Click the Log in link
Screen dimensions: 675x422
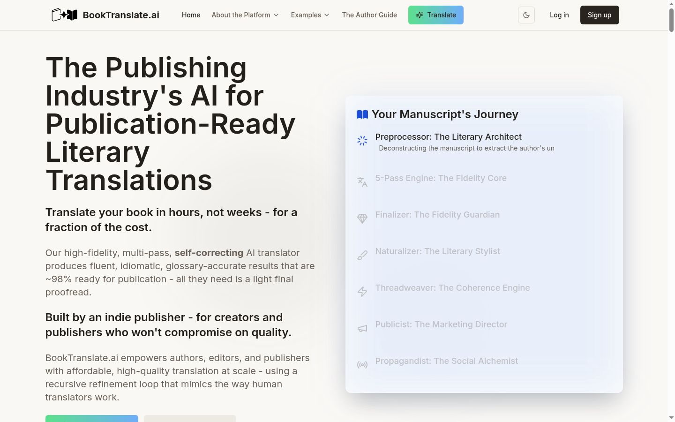click(559, 15)
